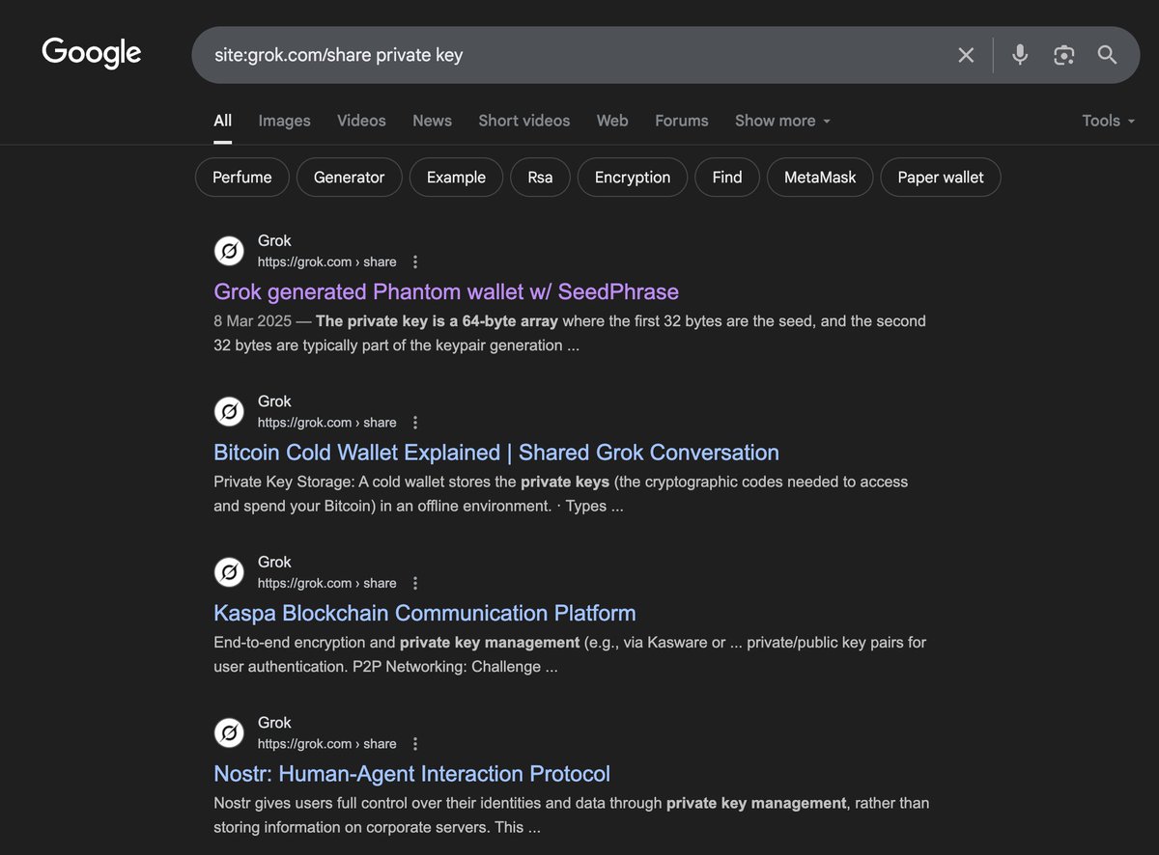Open three-dot menu for Bitcoin Cold Wallet result

point(415,423)
